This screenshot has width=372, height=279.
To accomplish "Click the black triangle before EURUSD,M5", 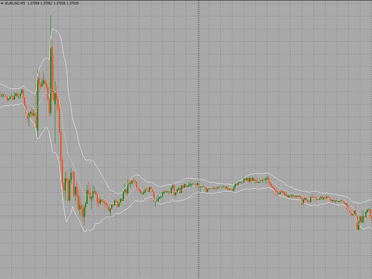I will click(2, 3).
